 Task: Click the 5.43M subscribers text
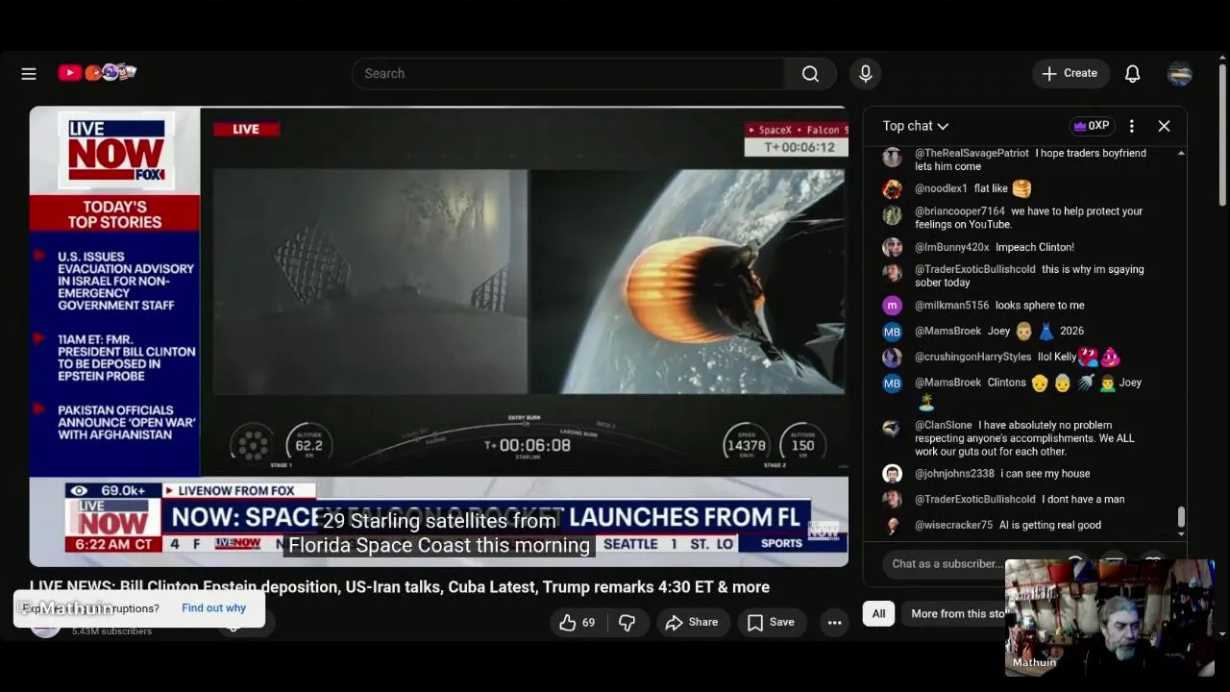(x=111, y=631)
